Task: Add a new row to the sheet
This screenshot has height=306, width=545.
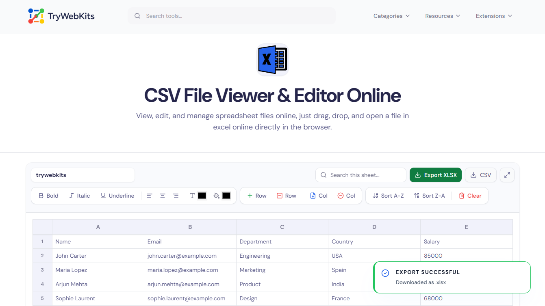Action: pos(256,195)
